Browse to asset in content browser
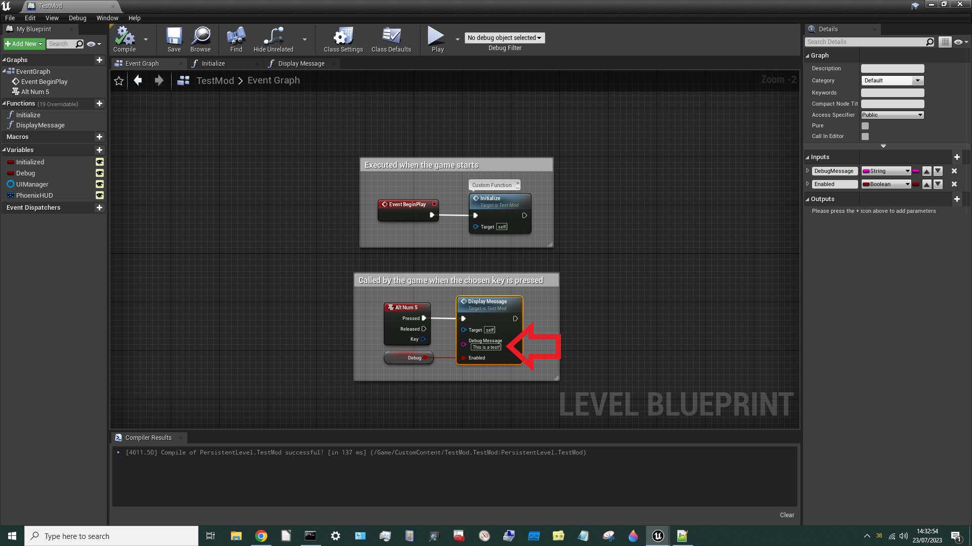 200,39
